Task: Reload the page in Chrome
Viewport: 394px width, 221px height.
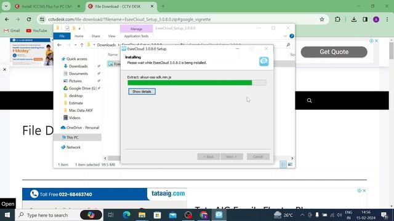Action: point(29,19)
